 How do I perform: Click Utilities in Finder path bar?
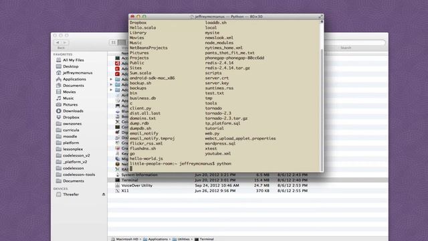tap(181, 239)
